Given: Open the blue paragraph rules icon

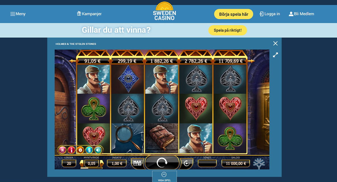Looking at the screenshot, I should [x=89, y=150].
